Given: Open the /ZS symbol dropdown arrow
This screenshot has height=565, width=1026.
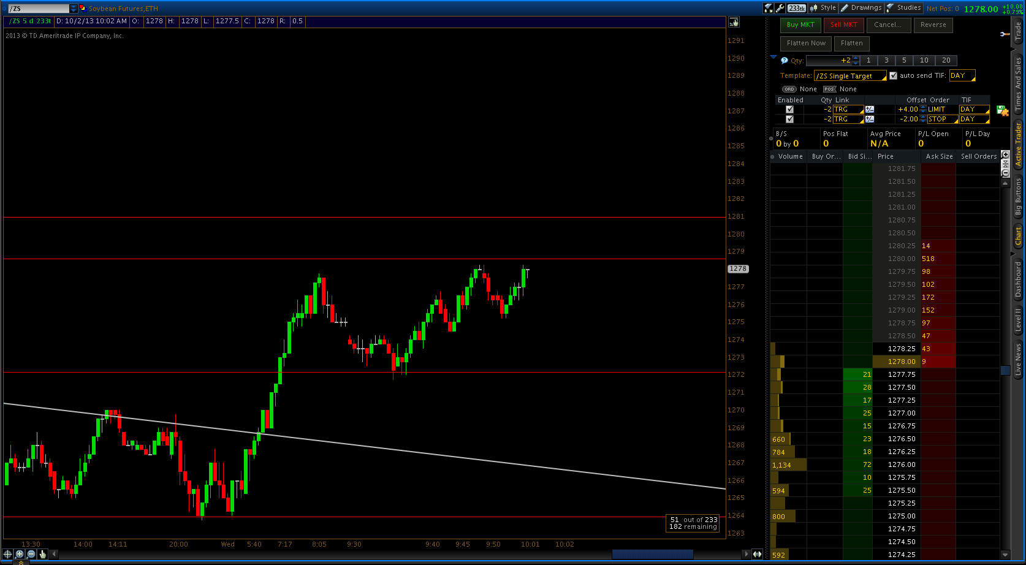Looking at the screenshot, I should [x=74, y=9].
